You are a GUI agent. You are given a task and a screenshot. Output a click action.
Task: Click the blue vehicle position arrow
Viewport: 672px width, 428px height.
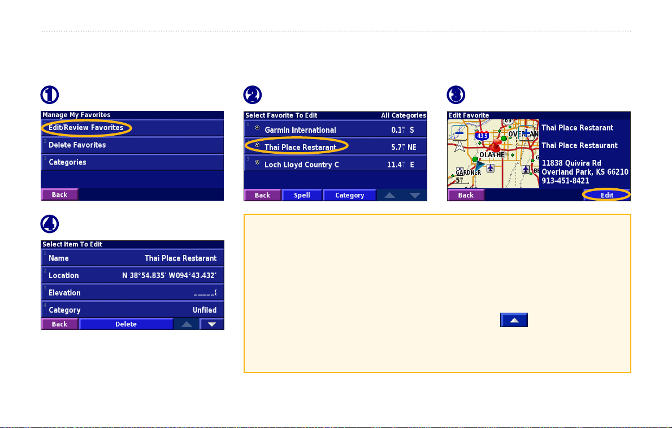pos(479,165)
